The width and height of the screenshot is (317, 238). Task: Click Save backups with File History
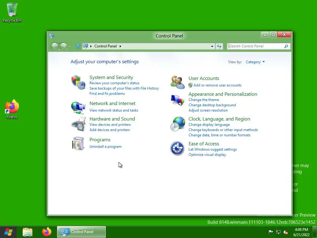coord(124,88)
